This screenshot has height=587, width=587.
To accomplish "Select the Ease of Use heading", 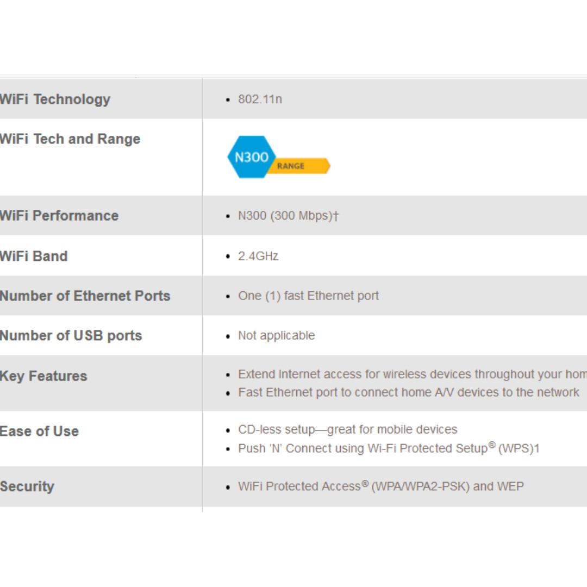I will (39, 432).
